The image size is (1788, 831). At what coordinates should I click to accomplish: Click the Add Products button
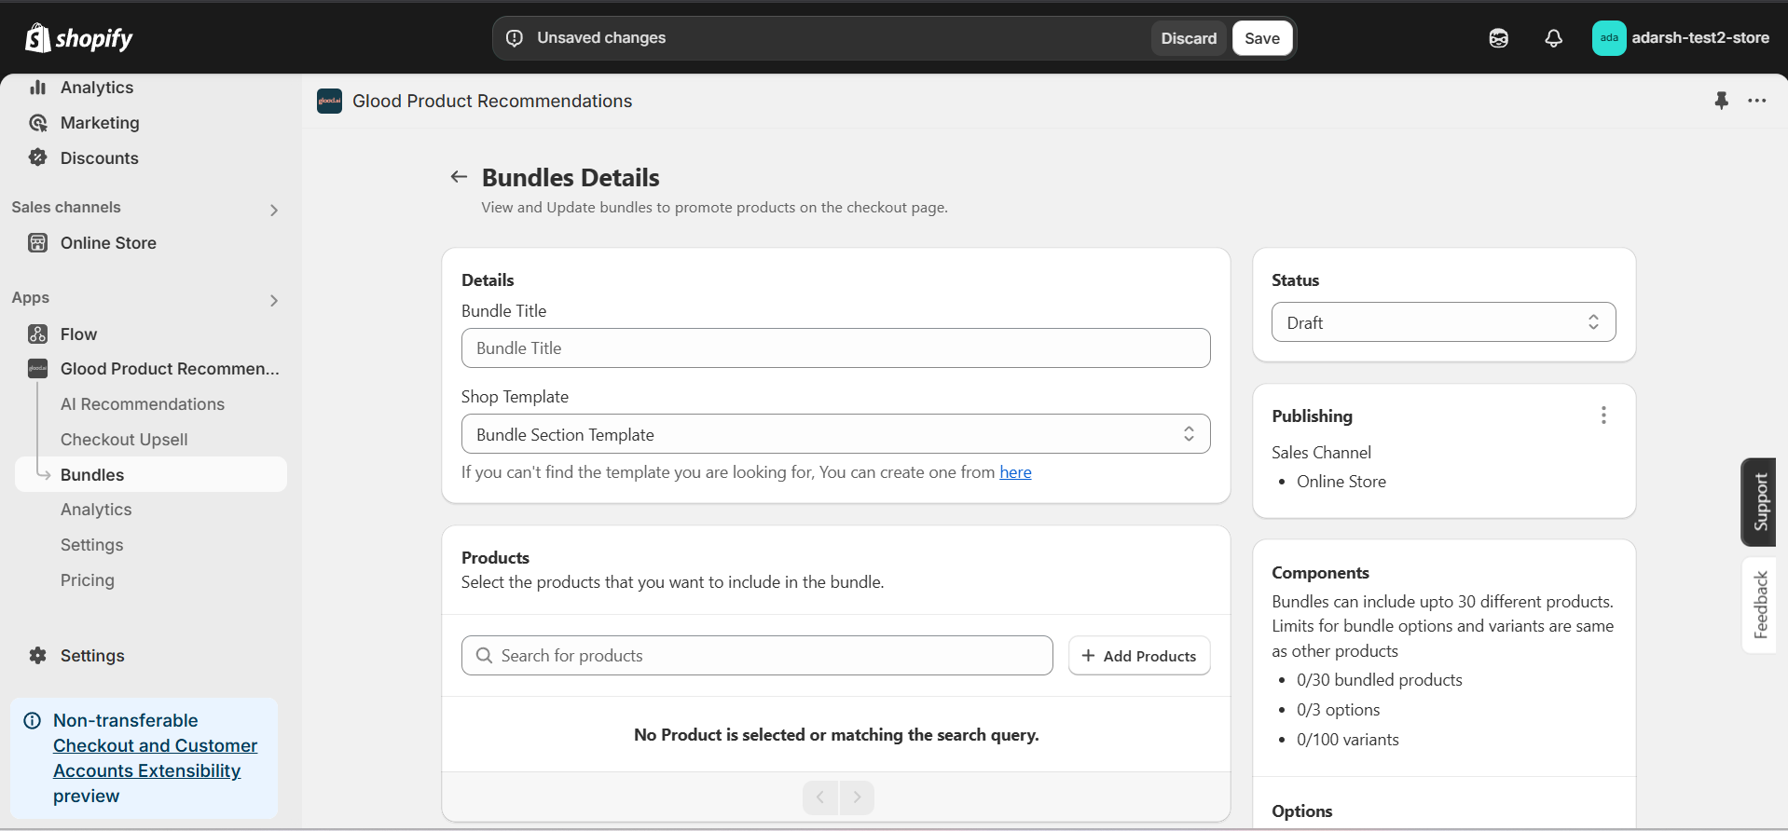[x=1139, y=656]
